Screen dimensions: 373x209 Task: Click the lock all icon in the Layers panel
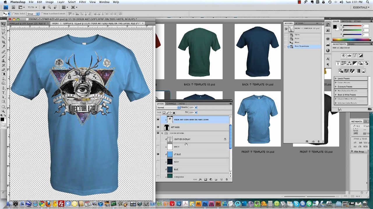click(x=174, y=112)
